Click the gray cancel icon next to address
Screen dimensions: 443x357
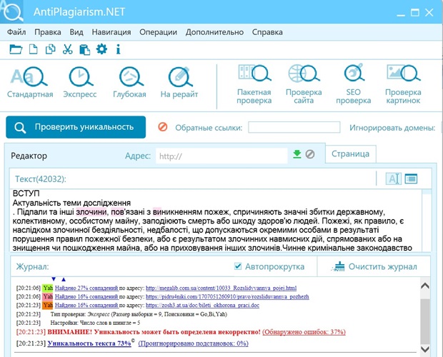coord(310,154)
